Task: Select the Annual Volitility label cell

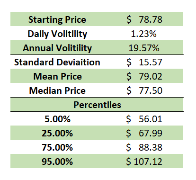Action: click(57, 48)
